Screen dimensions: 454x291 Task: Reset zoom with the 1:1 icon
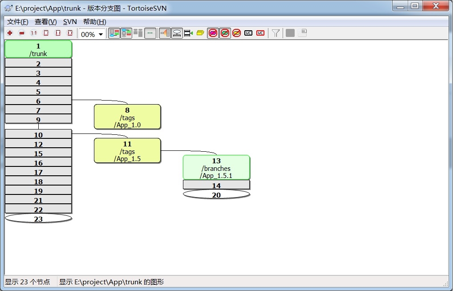pos(34,33)
